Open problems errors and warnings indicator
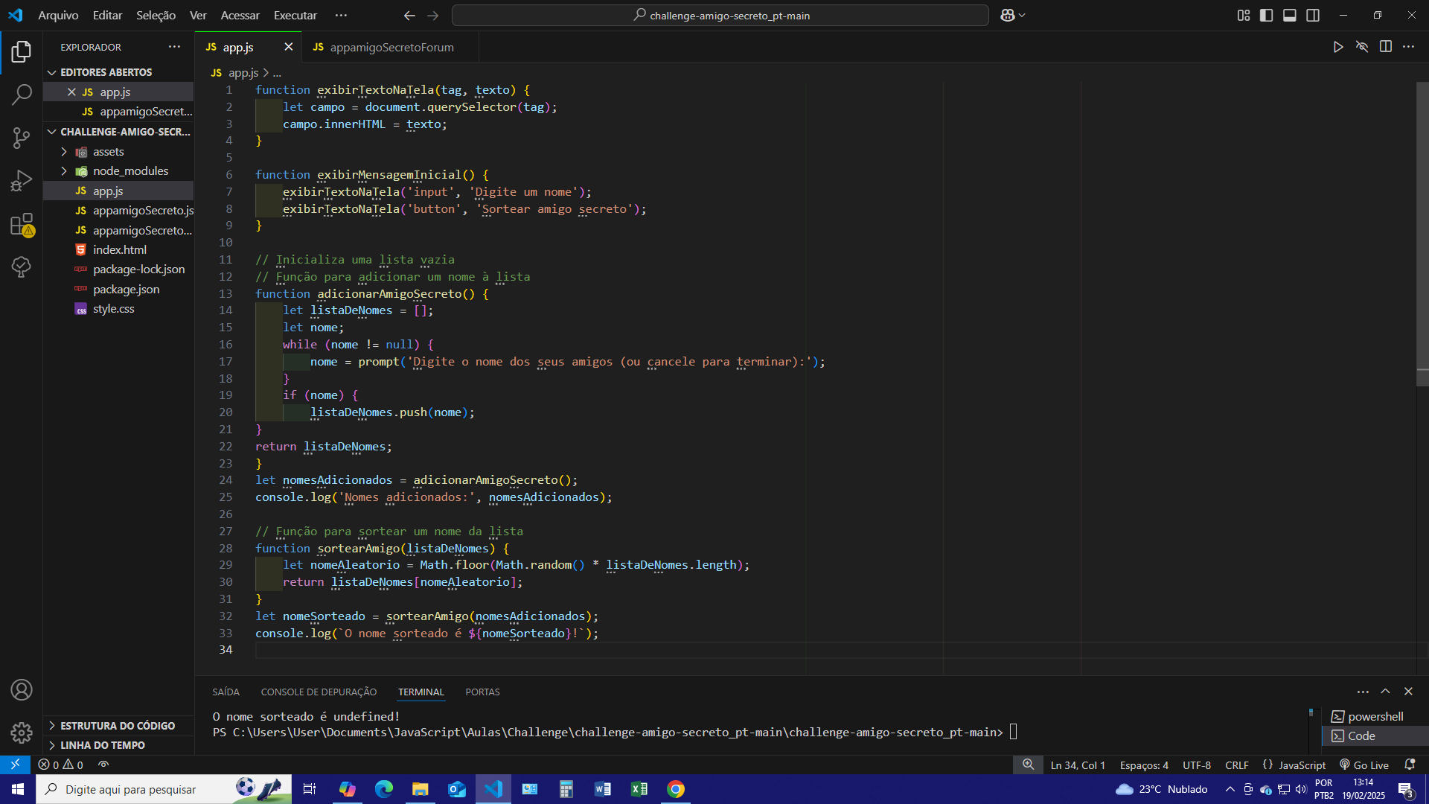 (61, 765)
